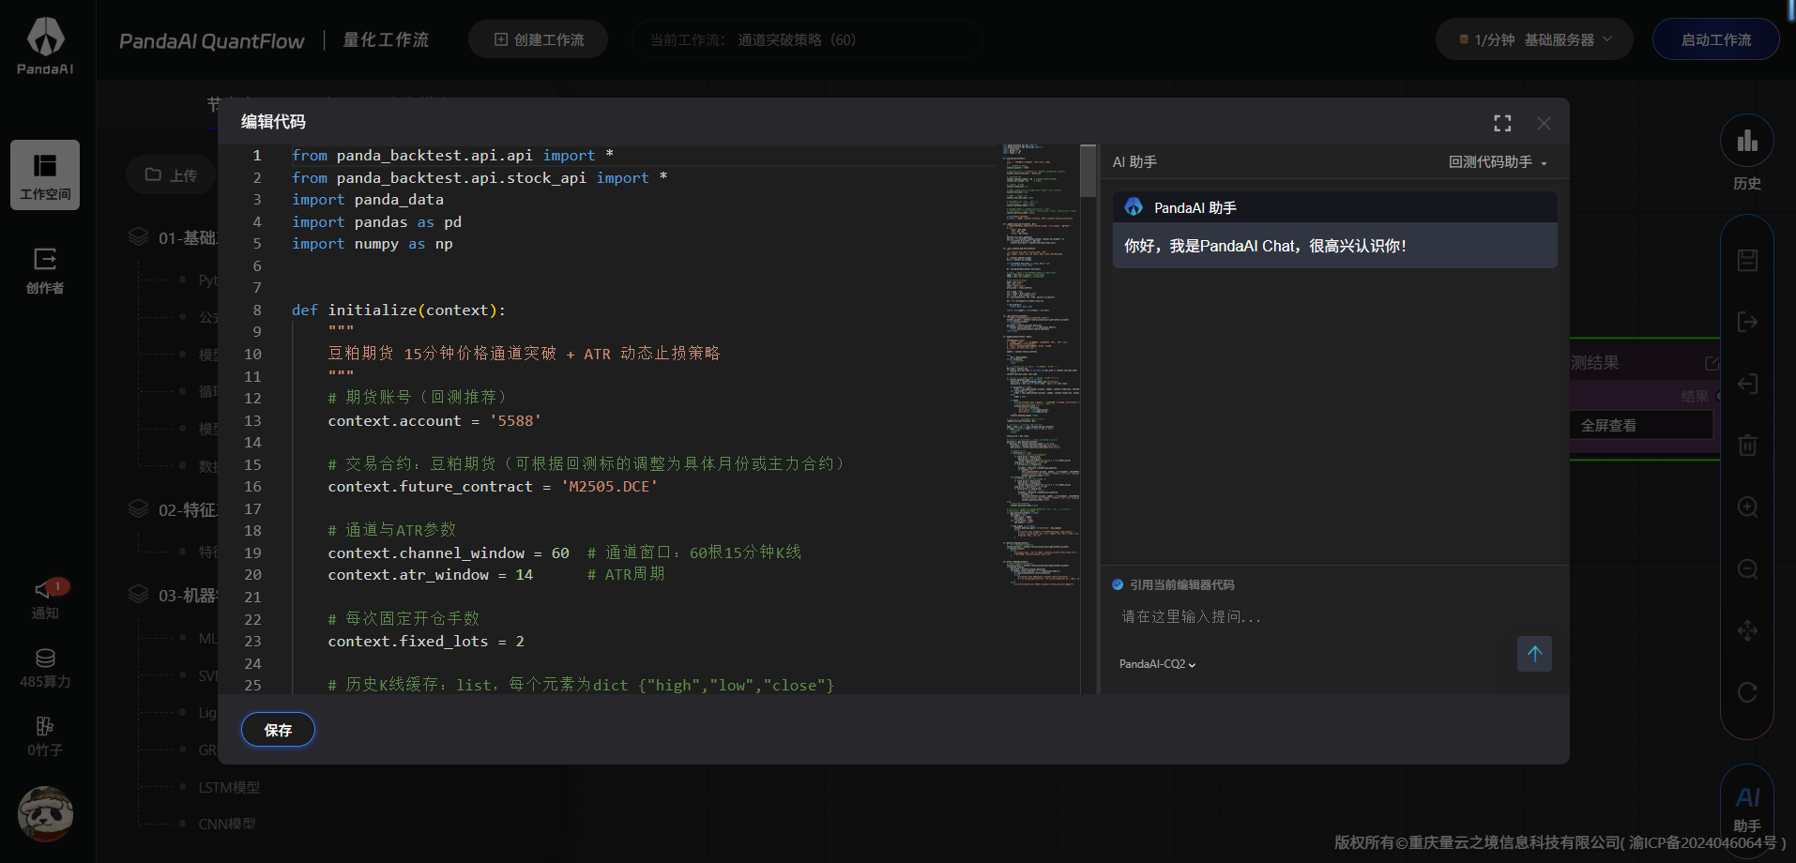Click the edit icon on the 回测结果 node
This screenshot has width=1796, height=863.
coord(1712,363)
